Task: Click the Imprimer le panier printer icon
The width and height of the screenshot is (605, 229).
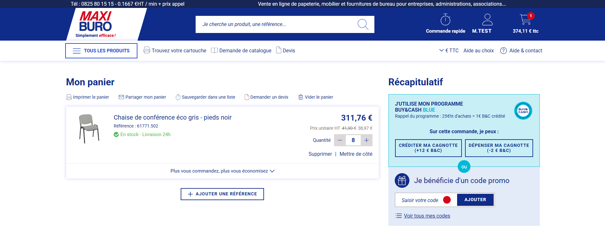Action: pos(69,97)
